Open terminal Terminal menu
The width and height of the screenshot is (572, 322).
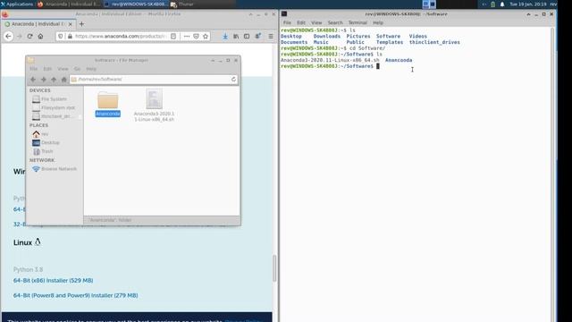[x=357, y=22]
